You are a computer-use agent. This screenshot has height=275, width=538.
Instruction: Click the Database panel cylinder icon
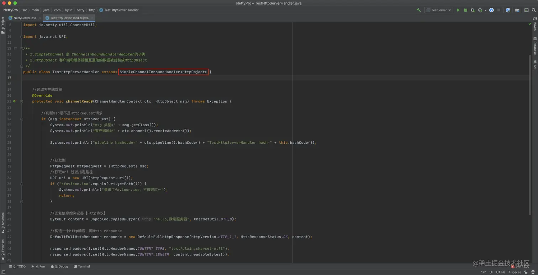(x=535, y=38)
